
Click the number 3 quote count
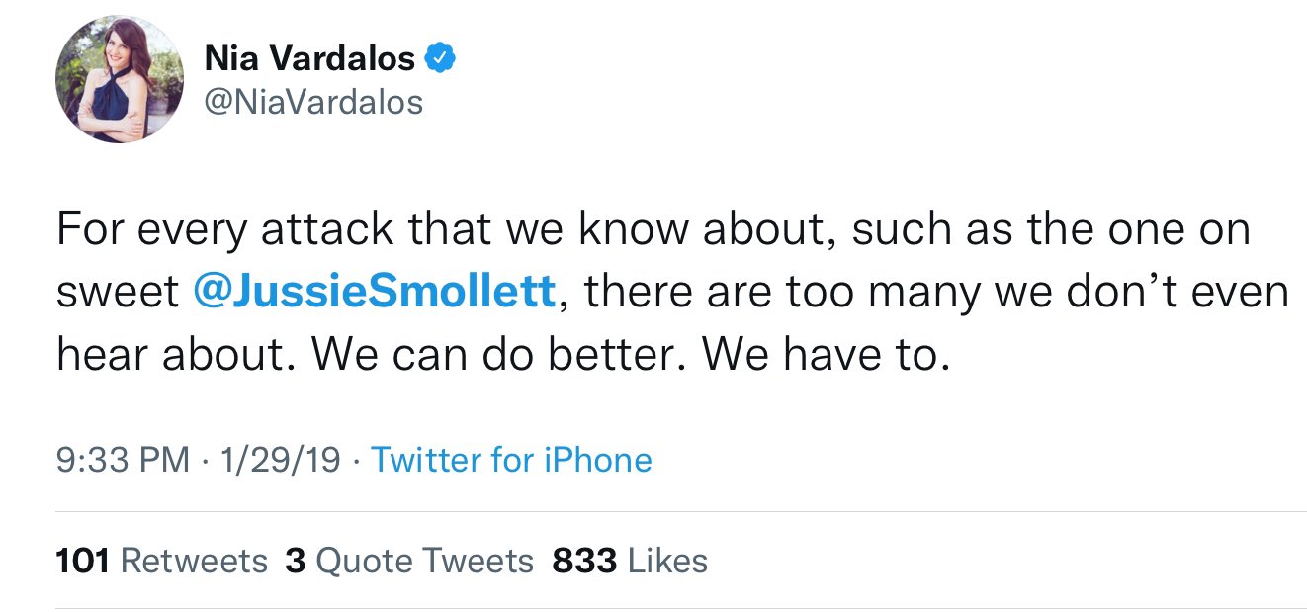tap(295, 561)
